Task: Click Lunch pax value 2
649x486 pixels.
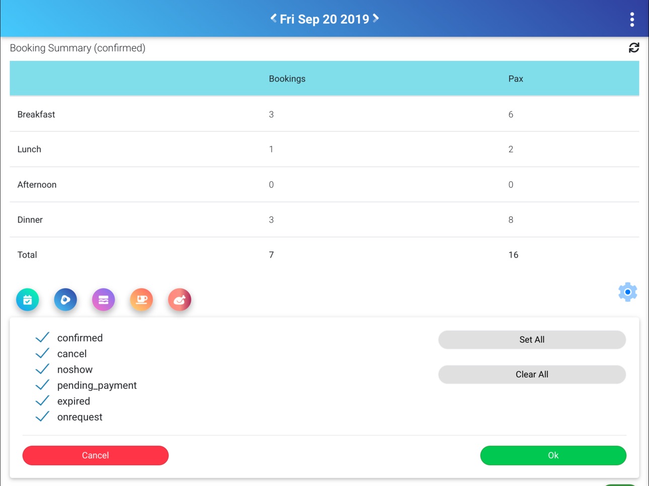Action: 511,149
